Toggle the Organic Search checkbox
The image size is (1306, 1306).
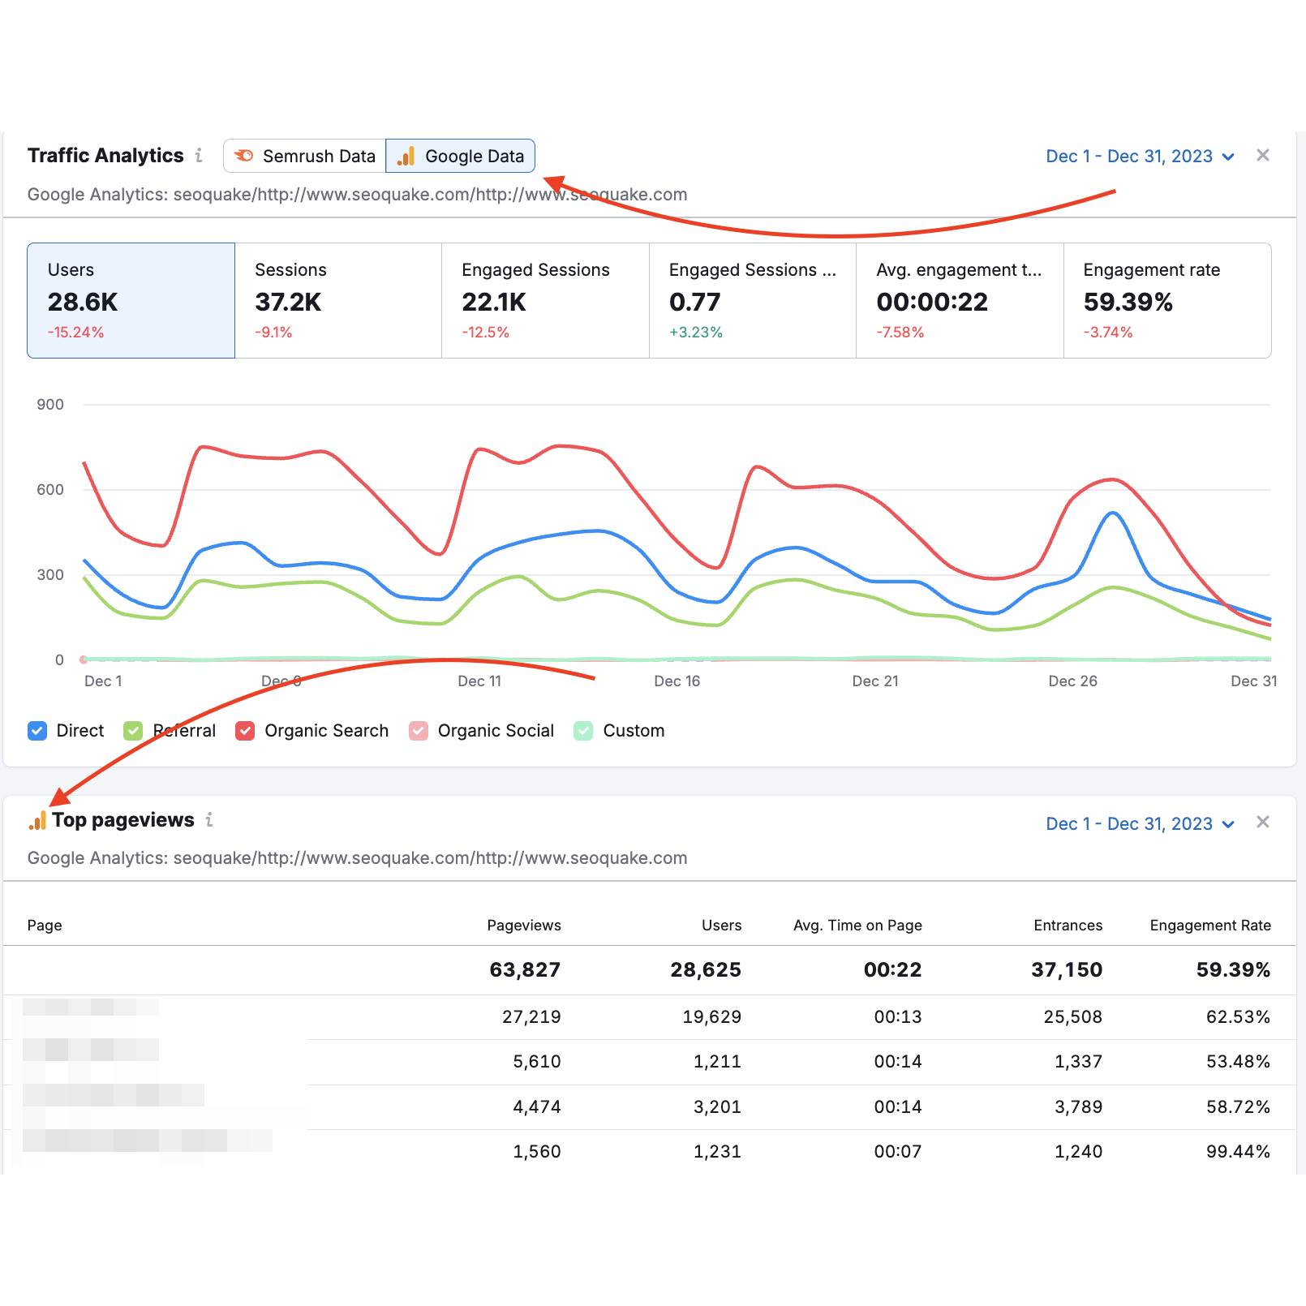pos(245,731)
